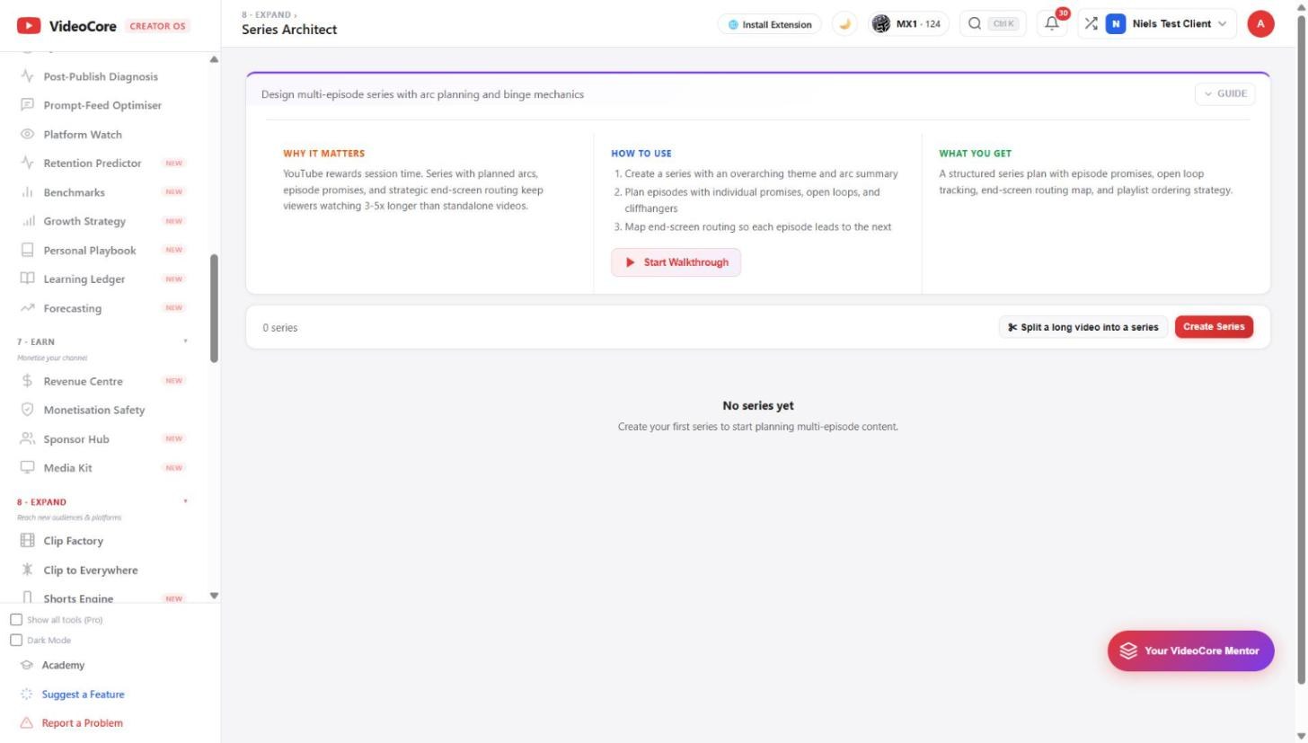Image resolution: width=1308 pixels, height=743 pixels.
Task: Click the Benchmarks bar chart icon
Action: pyautogui.click(x=27, y=192)
